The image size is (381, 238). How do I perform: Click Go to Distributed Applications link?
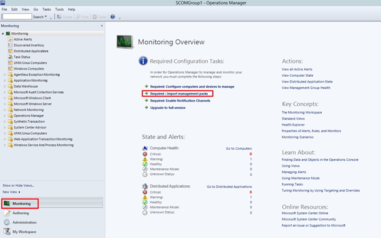point(229,186)
